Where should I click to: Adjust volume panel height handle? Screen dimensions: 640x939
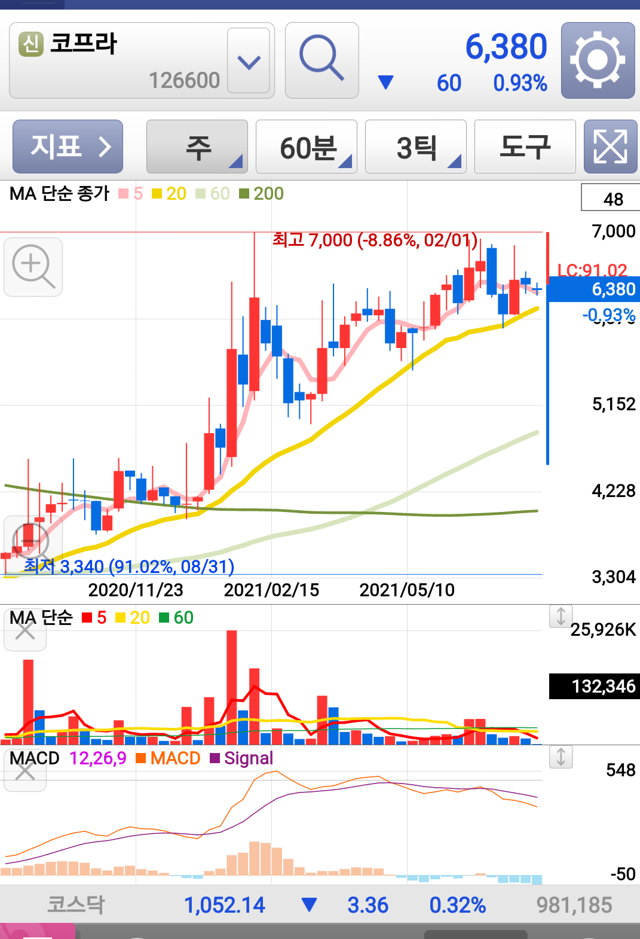tap(561, 616)
